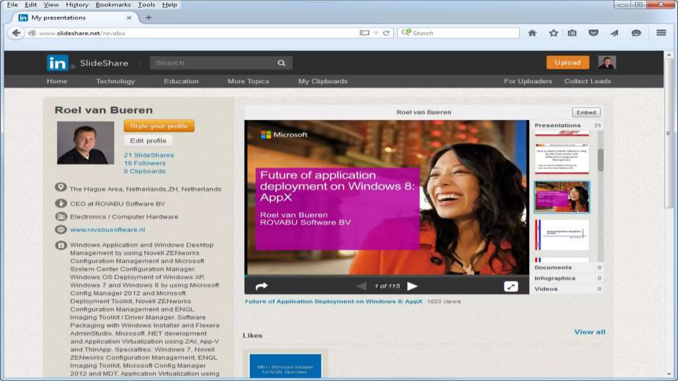Click the LinkedIn SlideShare logo icon
678x381 pixels.
click(x=58, y=63)
